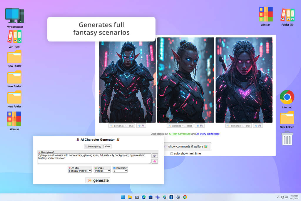
Task: Open File Explorer from the taskbar
Action: (x=130, y=197)
